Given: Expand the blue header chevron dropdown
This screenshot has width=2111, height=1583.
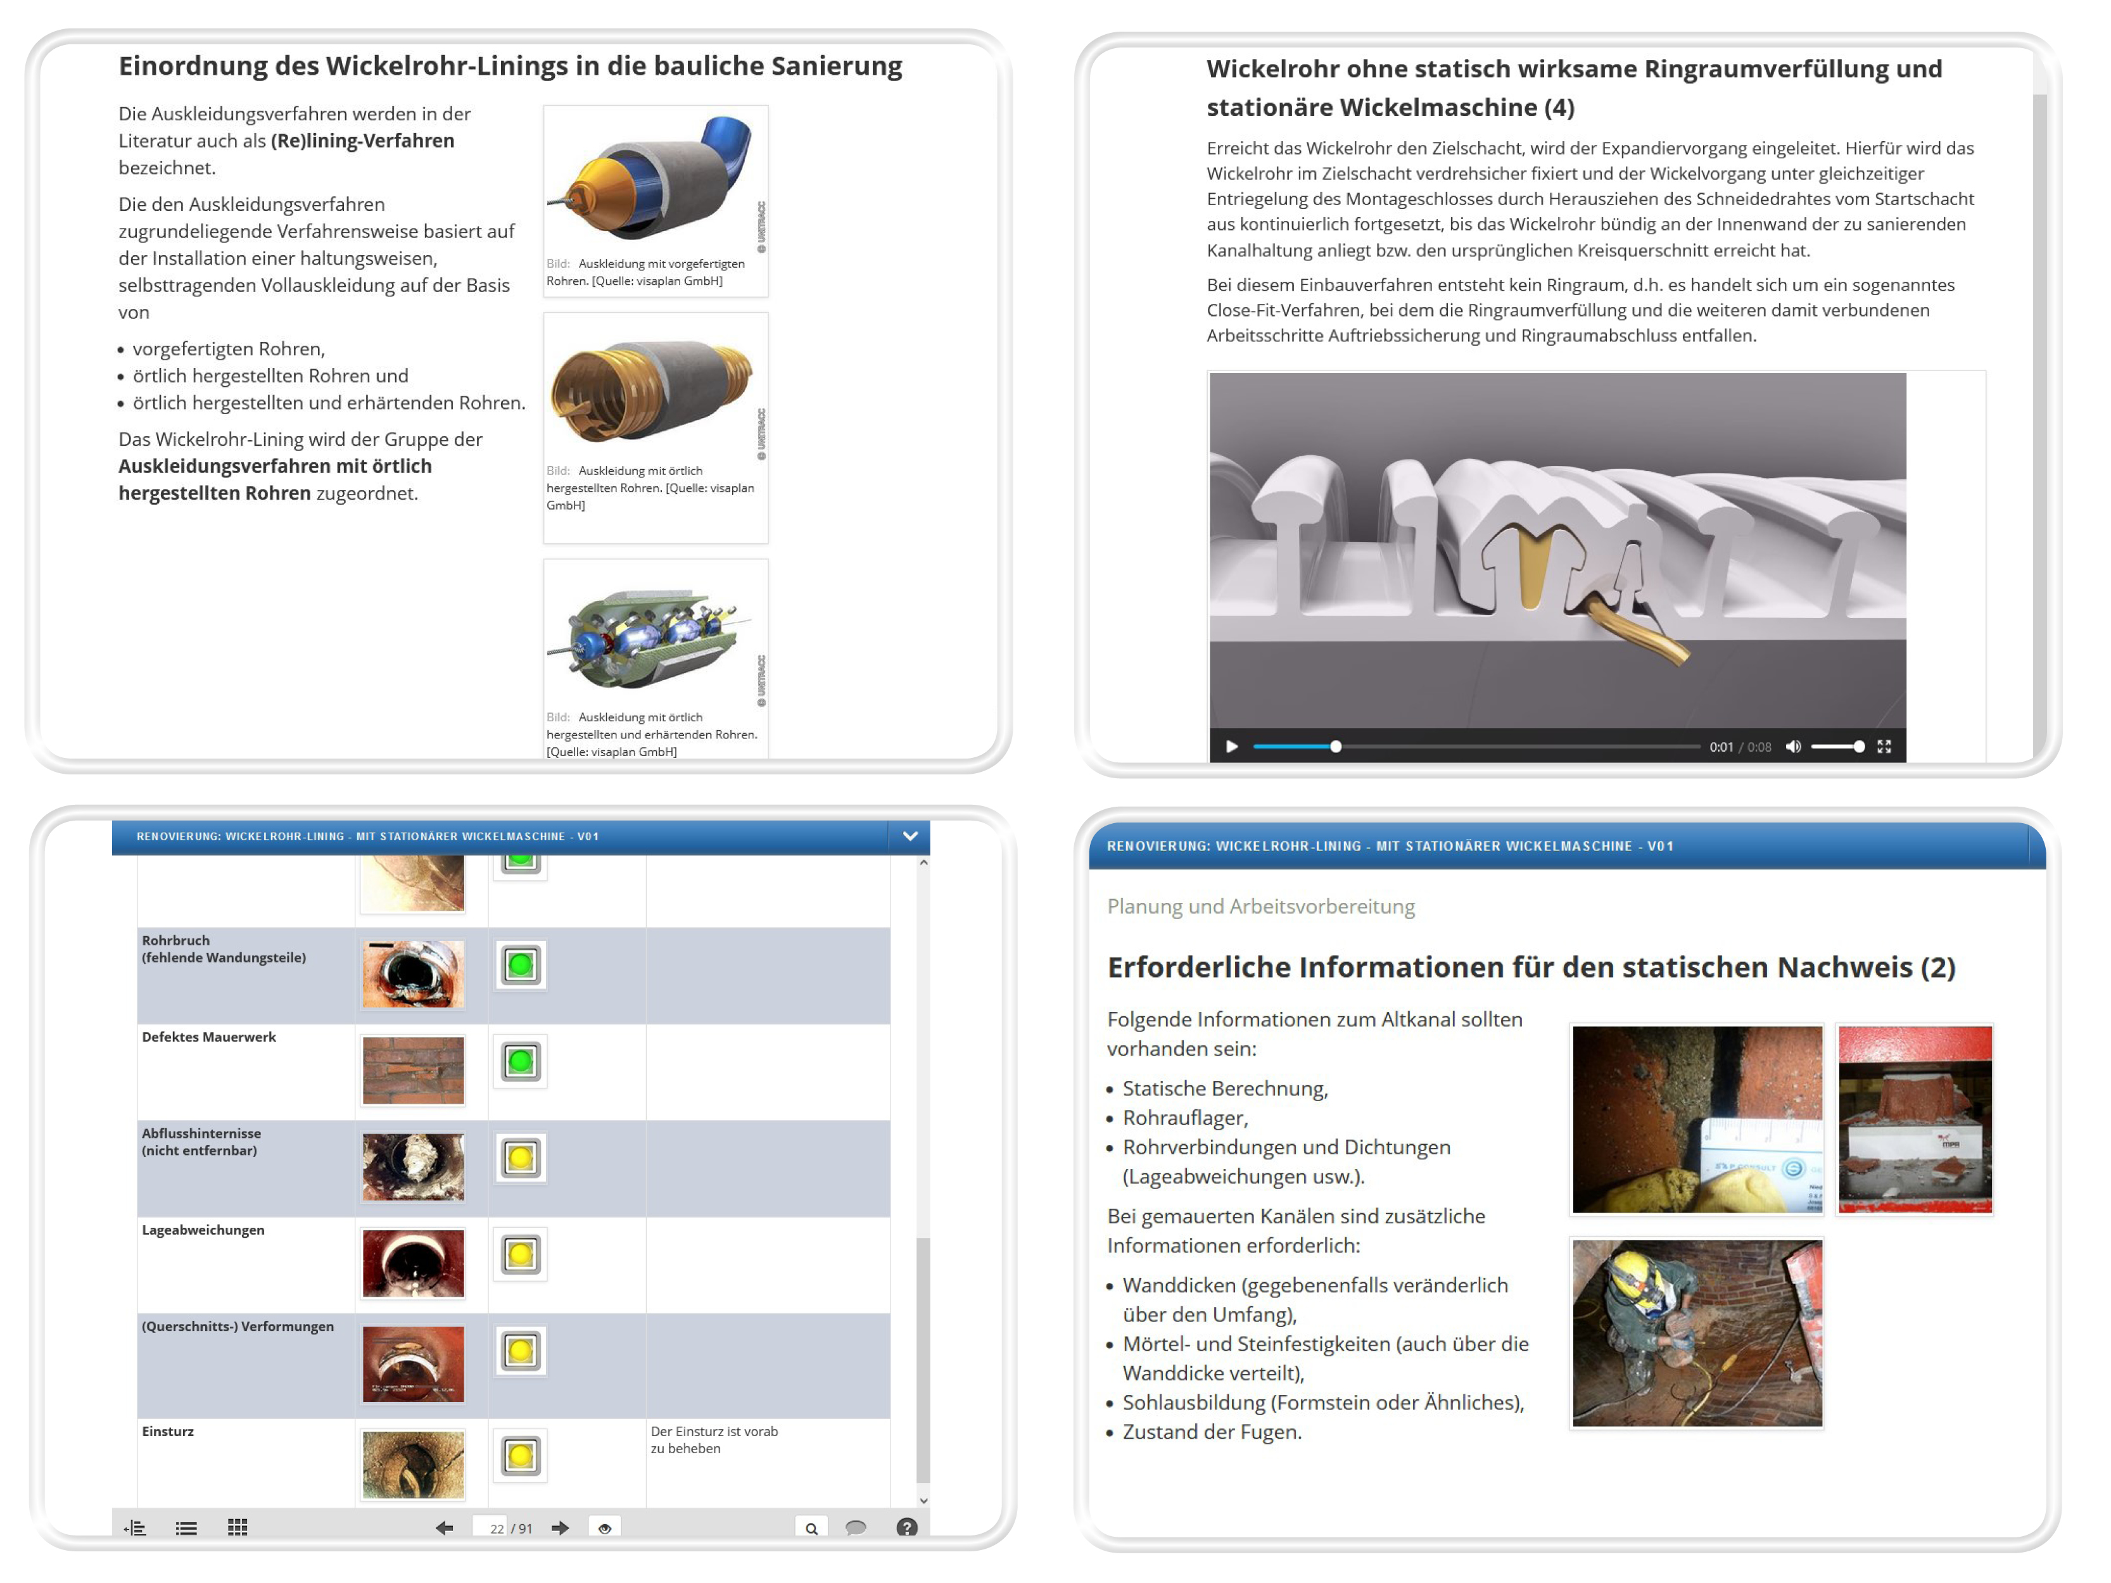Looking at the screenshot, I should (910, 836).
